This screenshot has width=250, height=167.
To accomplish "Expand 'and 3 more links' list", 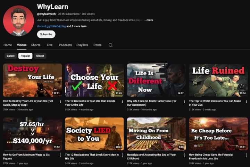I will tap(76, 26).
